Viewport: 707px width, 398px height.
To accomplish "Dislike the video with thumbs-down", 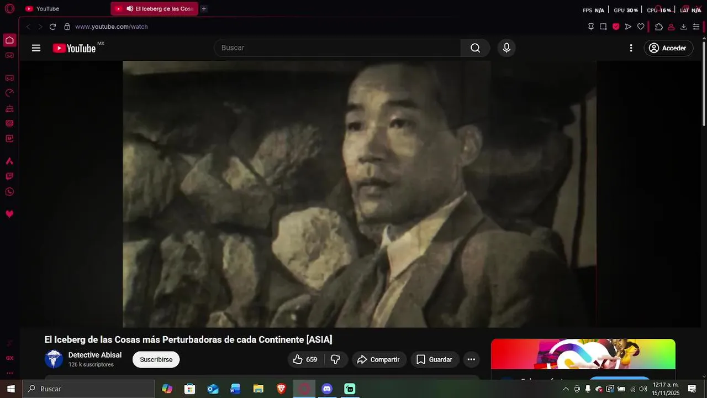I will coord(335,359).
